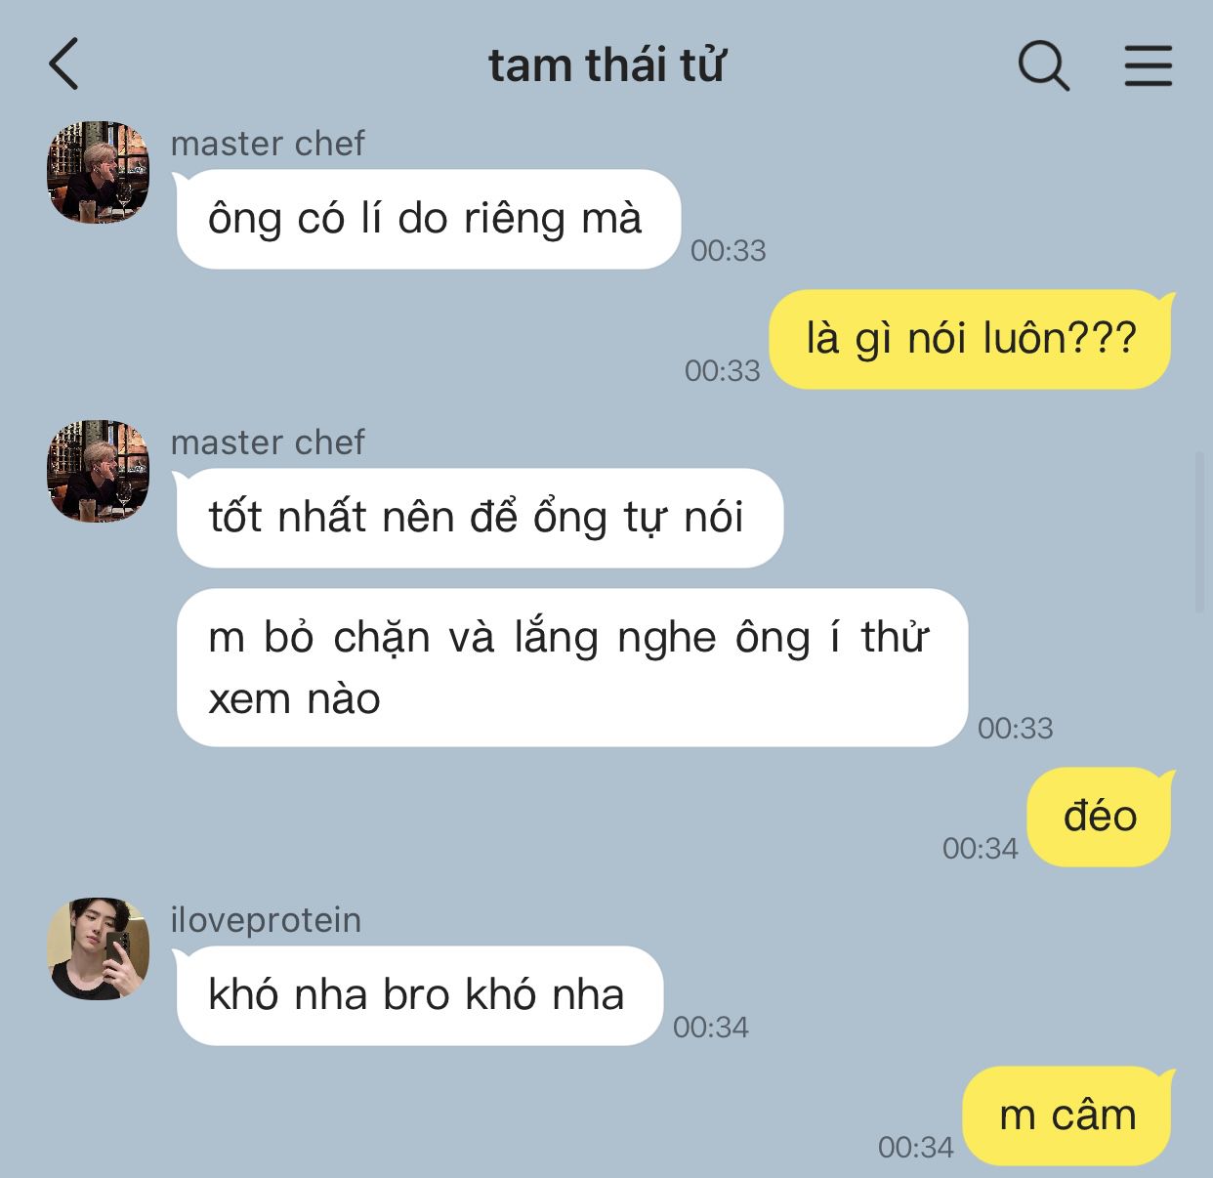Tap message starting 'm bỏ chặn và lắng nghe'
Viewport: 1213px width, 1178px height.
click(x=571, y=668)
